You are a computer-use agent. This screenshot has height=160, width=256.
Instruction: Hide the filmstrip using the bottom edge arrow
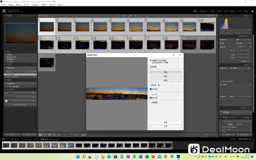(x=128, y=152)
